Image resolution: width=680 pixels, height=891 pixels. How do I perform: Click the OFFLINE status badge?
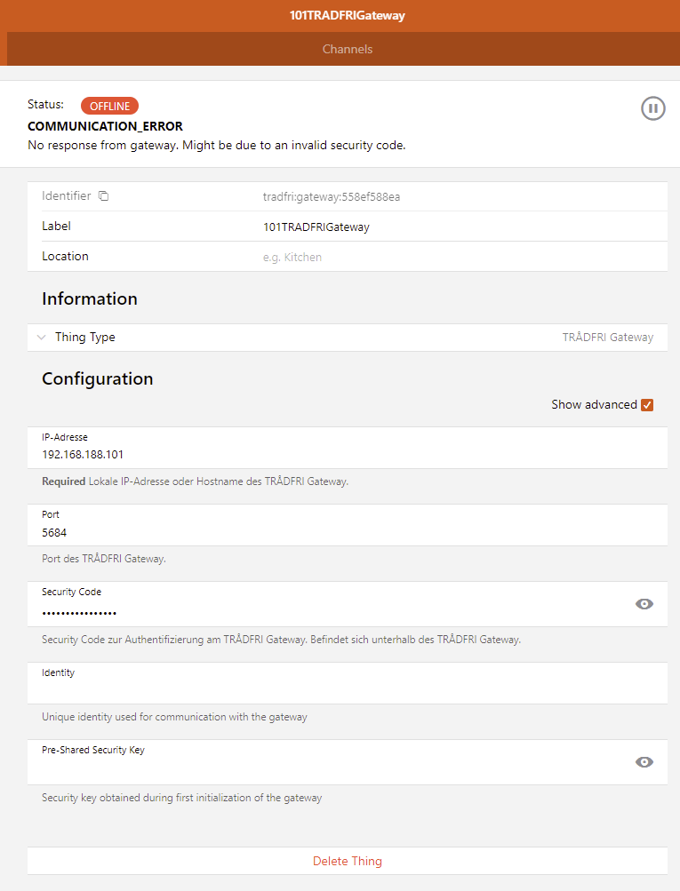click(x=109, y=106)
